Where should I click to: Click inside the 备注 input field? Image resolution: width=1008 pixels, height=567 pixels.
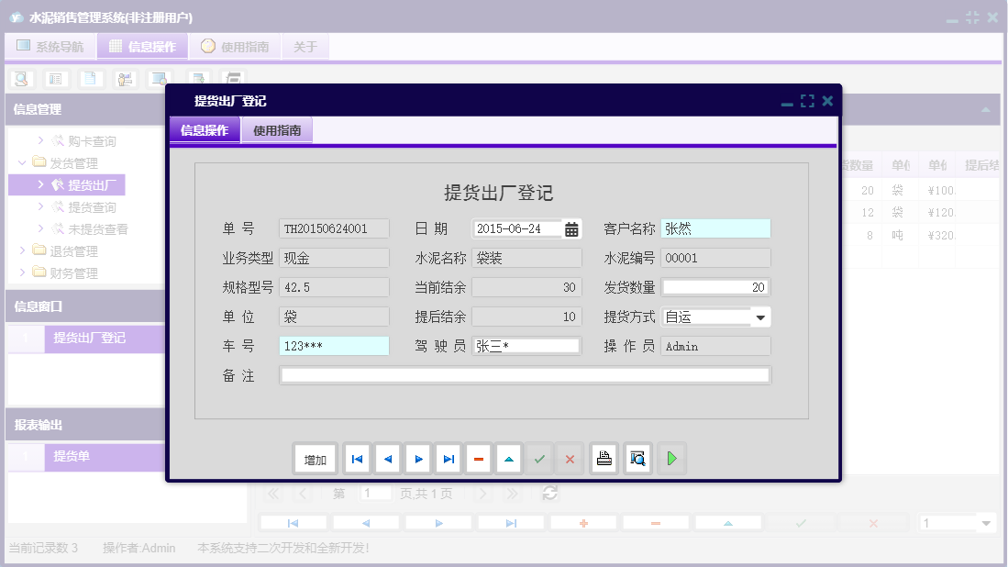(523, 373)
